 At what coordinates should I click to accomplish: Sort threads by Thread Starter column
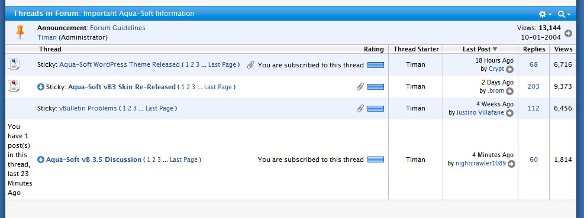tap(416, 49)
